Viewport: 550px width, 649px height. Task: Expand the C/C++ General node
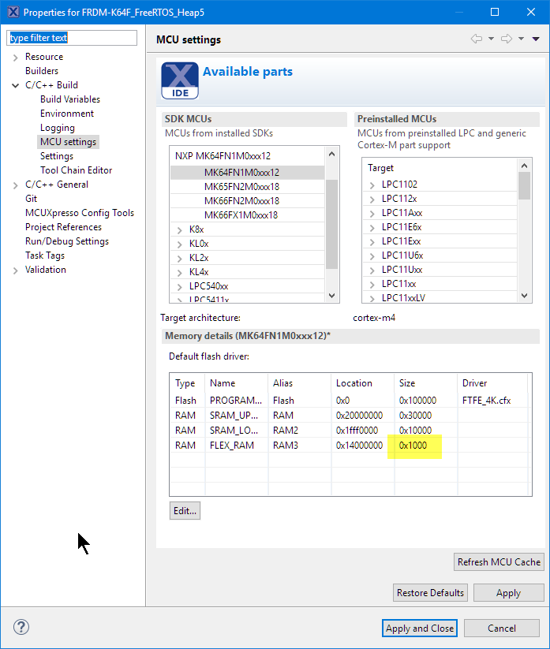pyautogui.click(x=15, y=185)
